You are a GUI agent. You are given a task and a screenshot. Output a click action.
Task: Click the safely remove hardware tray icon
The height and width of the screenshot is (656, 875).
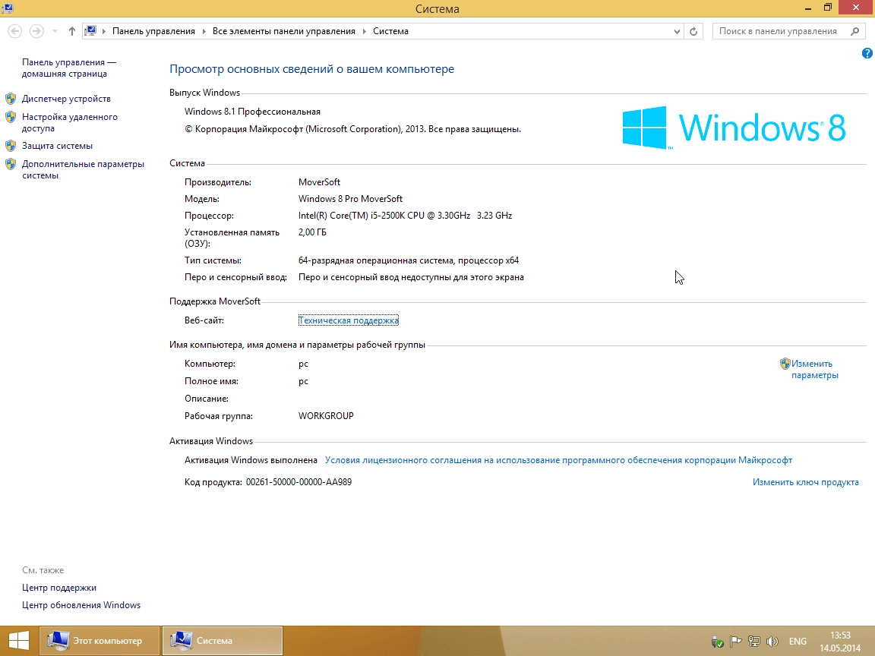tap(718, 642)
